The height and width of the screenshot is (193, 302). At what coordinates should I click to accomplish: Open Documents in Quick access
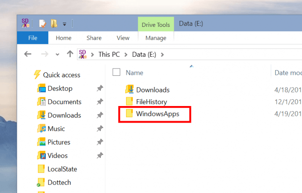click(x=64, y=102)
